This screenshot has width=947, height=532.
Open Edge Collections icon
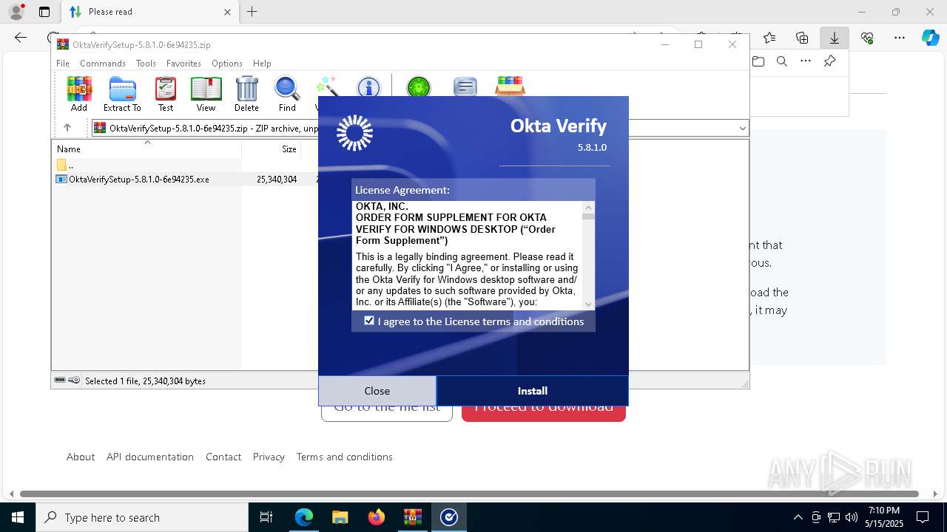(x=802, y=38)
